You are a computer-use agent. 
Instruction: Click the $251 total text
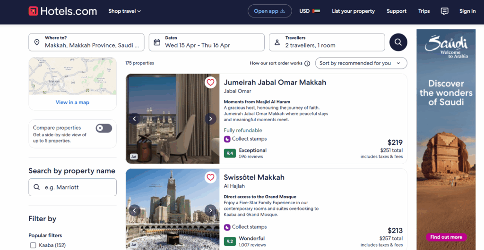[391, 150]
